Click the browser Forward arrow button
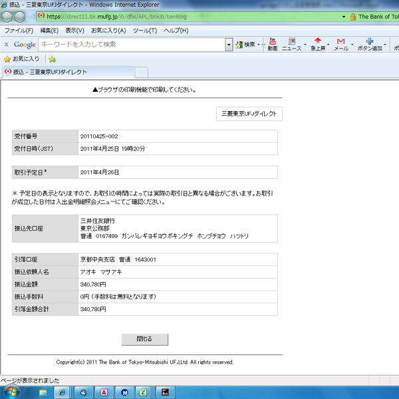This screenshot has width=399, height=399. click(x=19, y=17)
